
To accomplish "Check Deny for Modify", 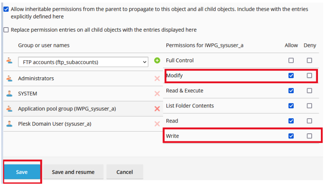I will 309,76.
